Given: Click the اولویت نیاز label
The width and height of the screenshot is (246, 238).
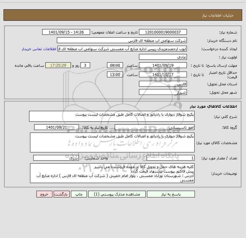Looking at the screenshot, I should [x=228, y=57].
